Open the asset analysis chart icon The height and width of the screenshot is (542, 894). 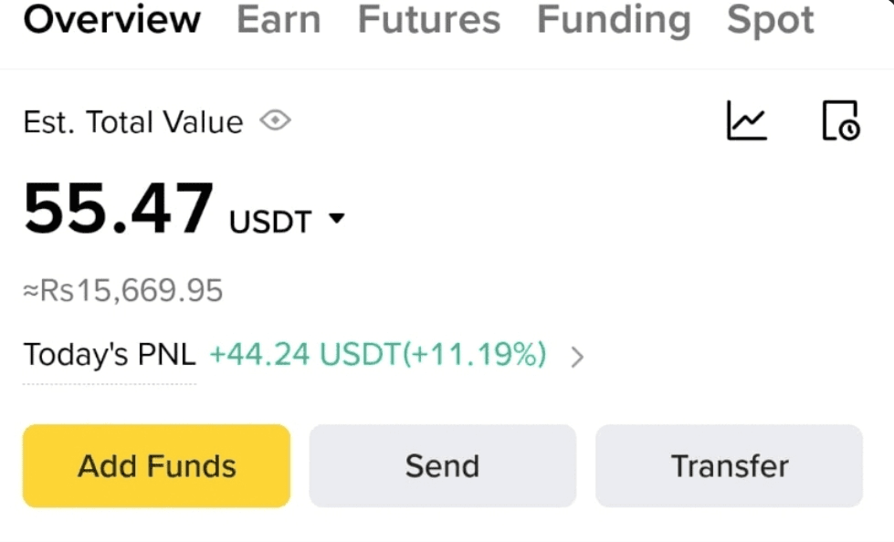point(746,120)
